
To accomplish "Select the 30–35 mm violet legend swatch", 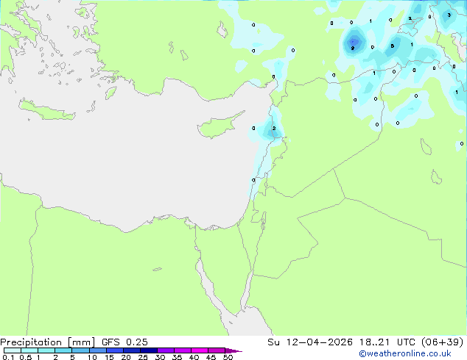I will pos(166,350).
